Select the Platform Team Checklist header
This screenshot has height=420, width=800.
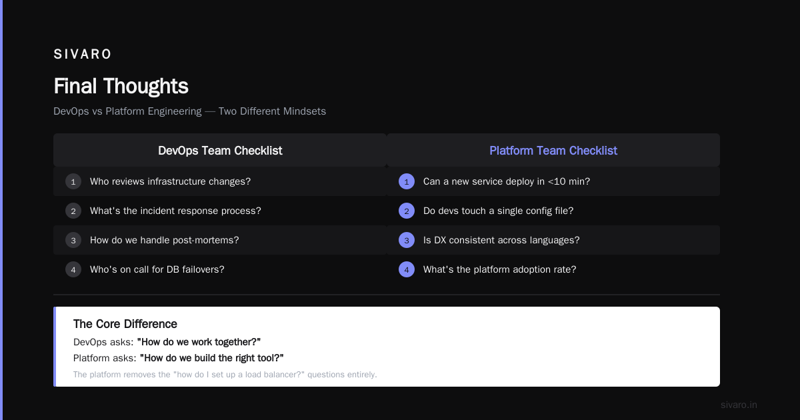[553, 150]
